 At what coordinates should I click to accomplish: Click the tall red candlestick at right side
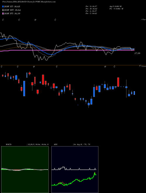tap(118, 82)
